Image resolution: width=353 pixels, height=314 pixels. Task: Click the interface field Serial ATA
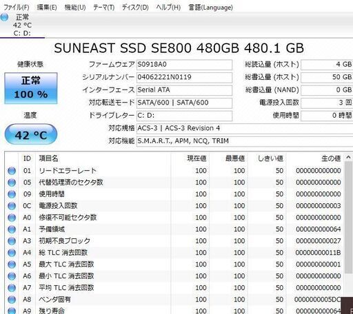point(184,90)
